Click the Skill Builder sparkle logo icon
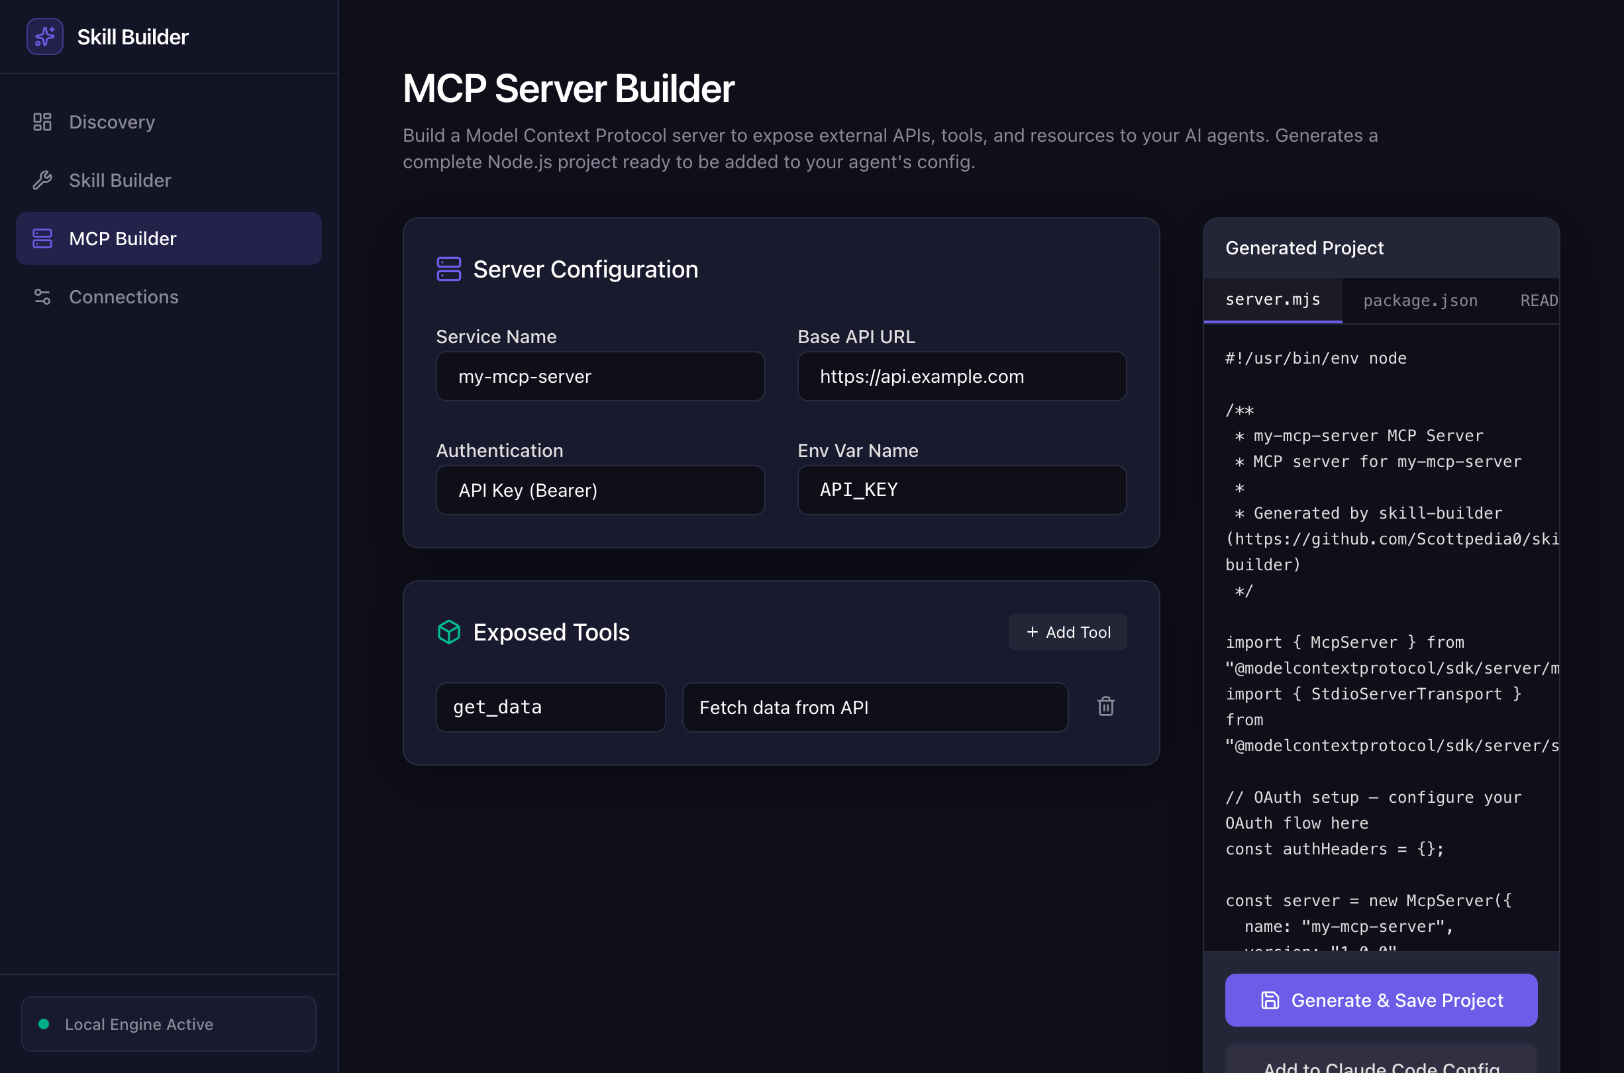 pos(44,36)
